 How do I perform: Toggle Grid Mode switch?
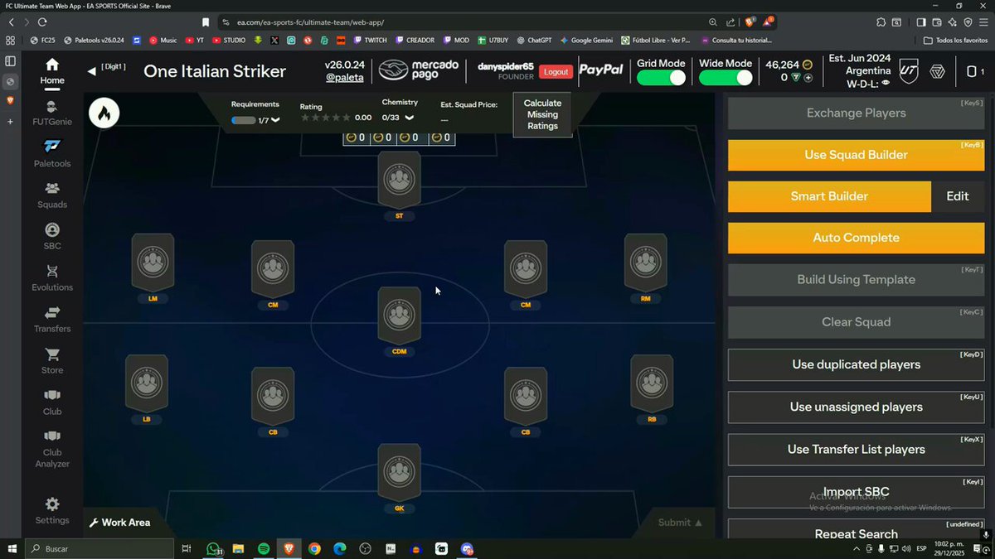[x=661, y=78]
